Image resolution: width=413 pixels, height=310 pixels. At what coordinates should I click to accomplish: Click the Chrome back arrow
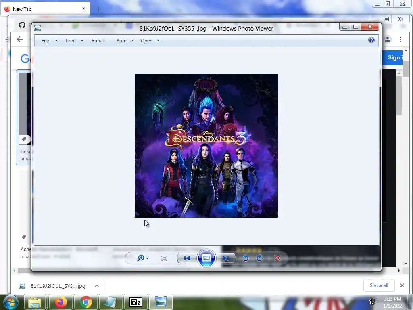click(x=20, y=39)
